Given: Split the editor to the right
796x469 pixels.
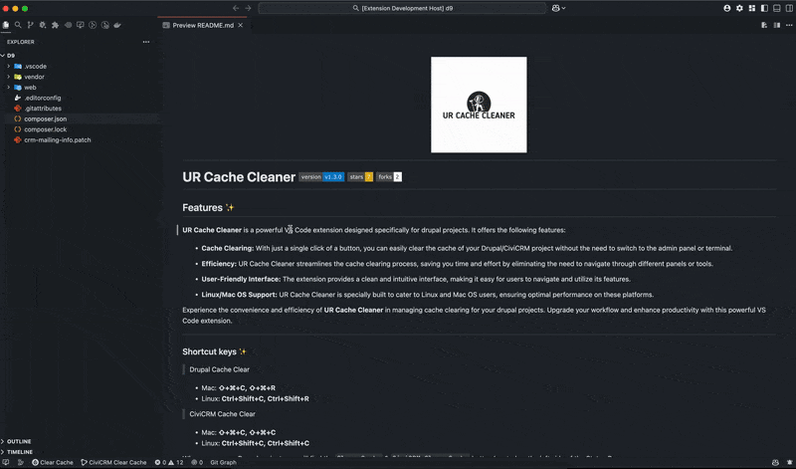Looking at the screenshot, I should [x=777, y=25].
